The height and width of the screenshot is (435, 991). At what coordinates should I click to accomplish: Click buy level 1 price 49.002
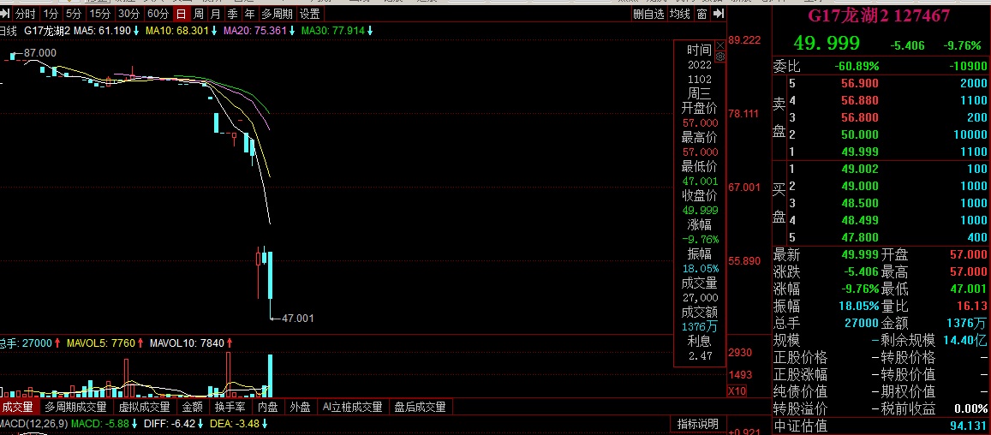point(859,169)
